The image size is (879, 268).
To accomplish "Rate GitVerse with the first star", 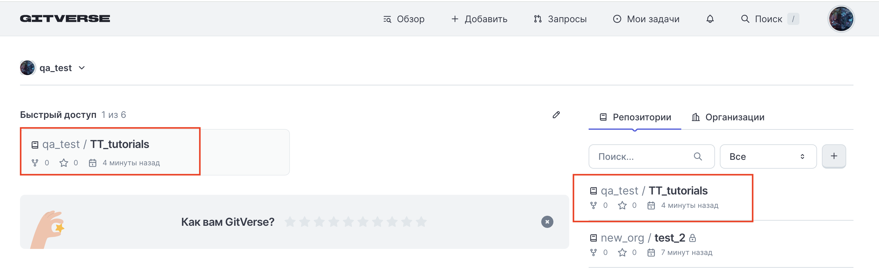I will pyautogui.click(x=290, y=222).
